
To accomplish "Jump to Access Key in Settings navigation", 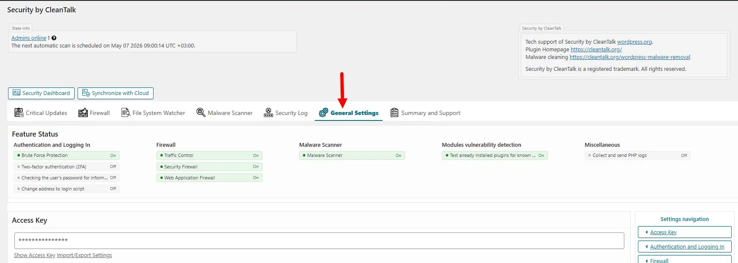I will tap(685, 232).
